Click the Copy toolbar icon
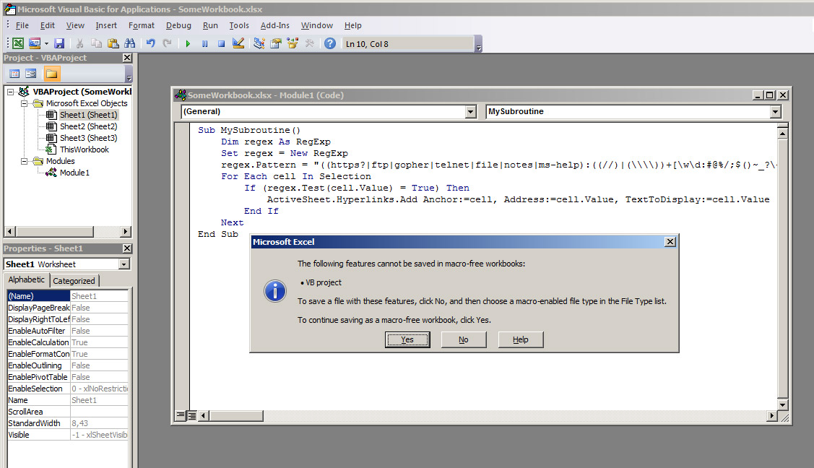This screenshot has width=814, height=468. [x=96, y=43]
